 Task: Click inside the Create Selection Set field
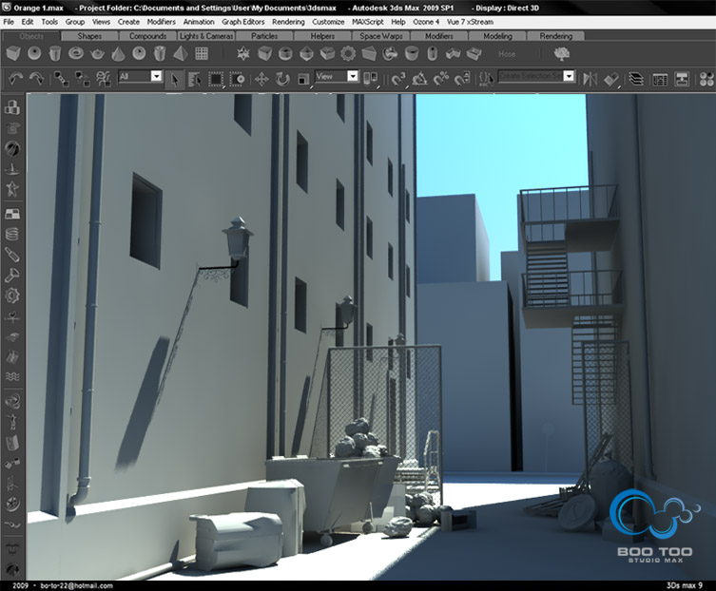[x=531, y=76]
